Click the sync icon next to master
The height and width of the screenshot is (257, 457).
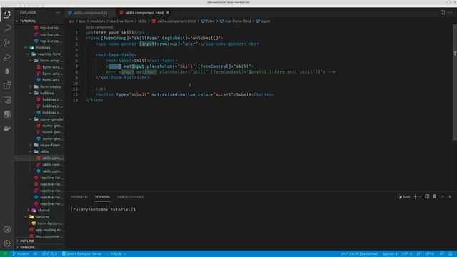coord(35,254)
